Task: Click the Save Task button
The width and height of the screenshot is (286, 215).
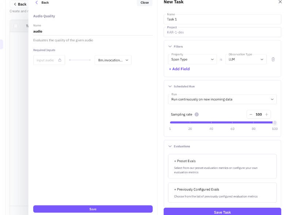Action: pyautogui.click(x=222, y=212)
